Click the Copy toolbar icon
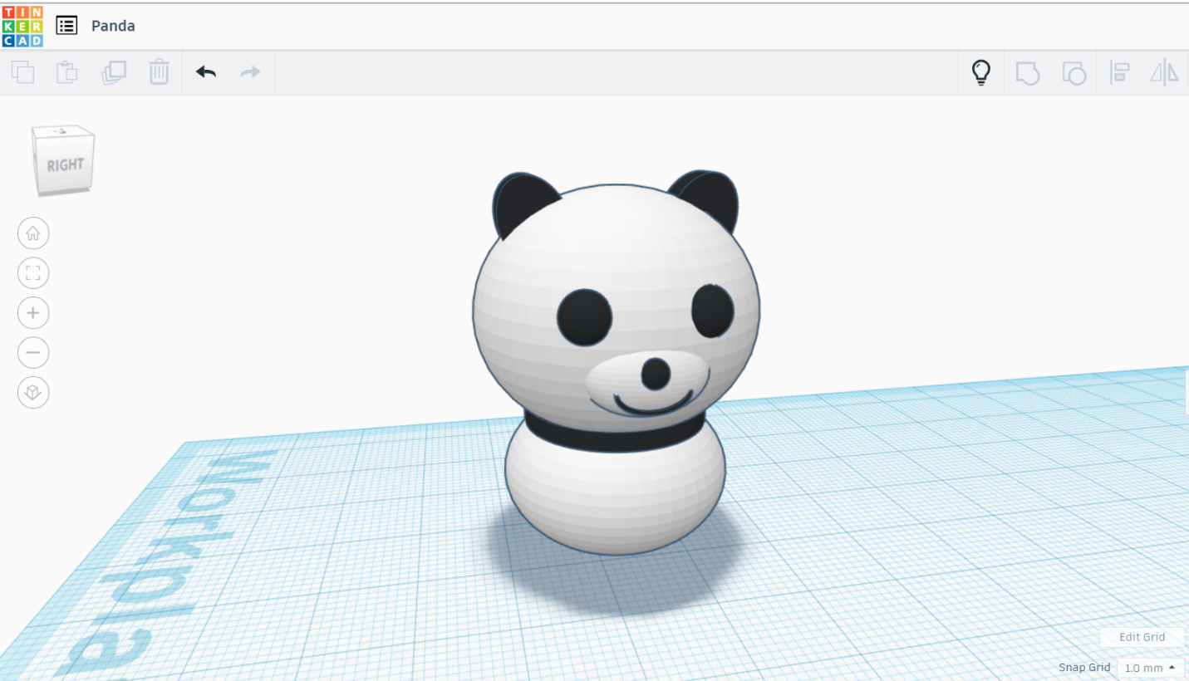This screenshot has width=1189, height=681. click(22, 72)
